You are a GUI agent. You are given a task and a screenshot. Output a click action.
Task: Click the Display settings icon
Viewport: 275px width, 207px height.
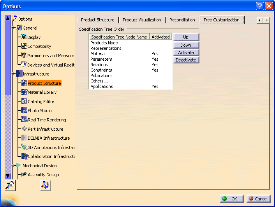tap(24, 37)
